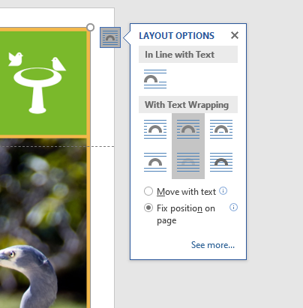Close the Layout Options popup

point(235,35)
